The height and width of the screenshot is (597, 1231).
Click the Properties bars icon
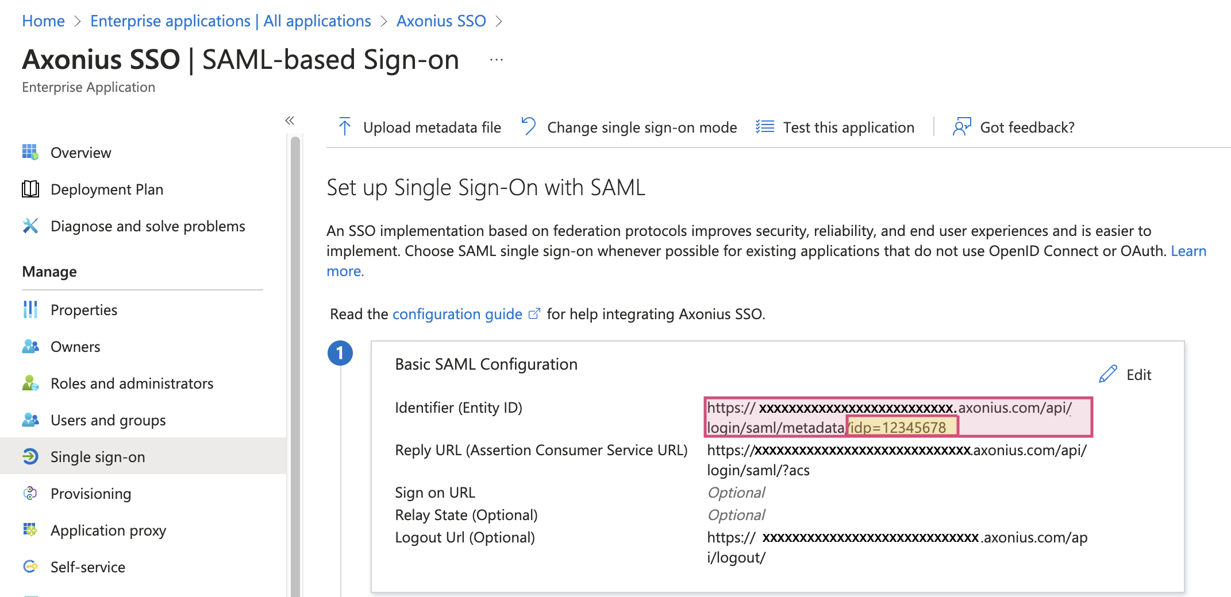point(30,309)
